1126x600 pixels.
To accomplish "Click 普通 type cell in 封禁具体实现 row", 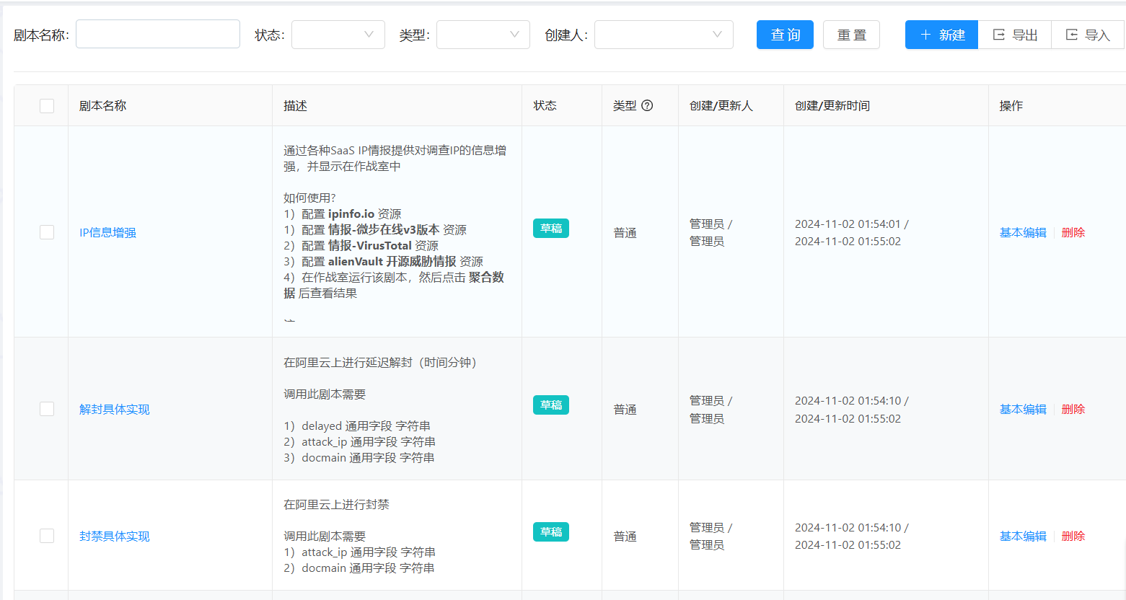I will pyautogui.click(x=625, y=536).
